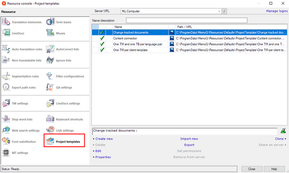Screen dimensions: 289x173
Task: Click the Export link
Action: click(189, 145)
